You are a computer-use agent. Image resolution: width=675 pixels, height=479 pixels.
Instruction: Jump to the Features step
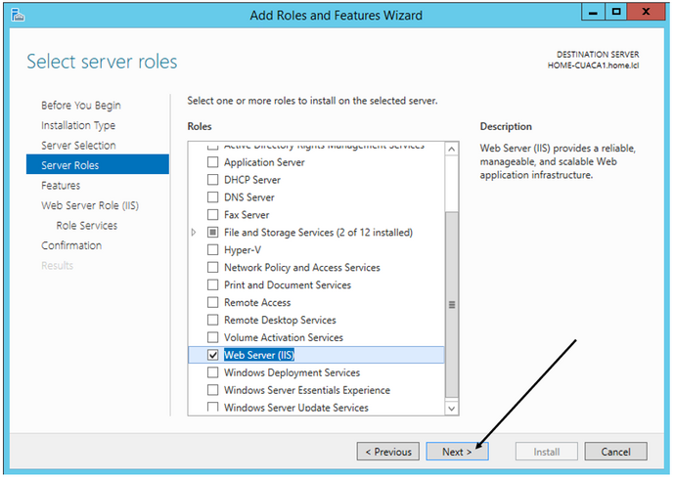(x=61, y=186)
